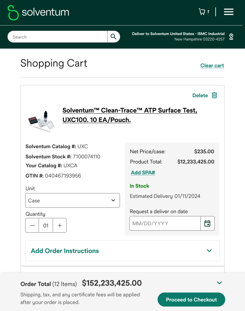Click Proceed to Checkout button
The image size is (245, 311).
[191, 300]
